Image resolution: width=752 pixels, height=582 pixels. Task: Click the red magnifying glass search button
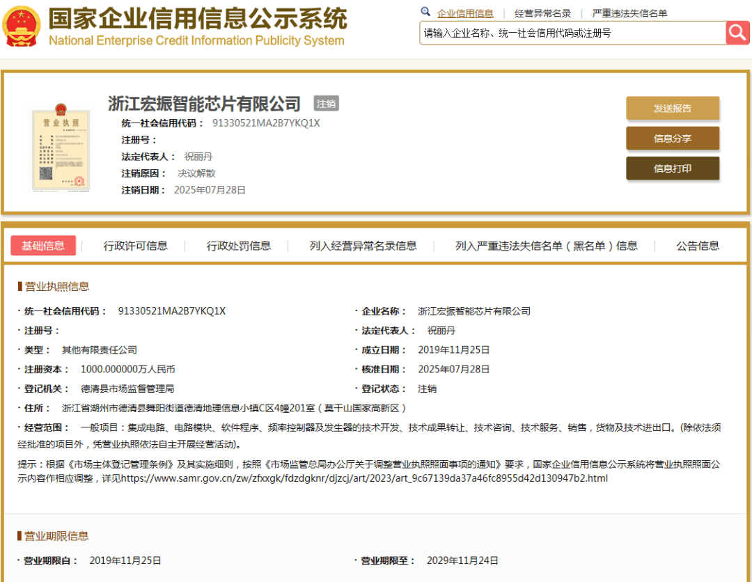(737, 33)
